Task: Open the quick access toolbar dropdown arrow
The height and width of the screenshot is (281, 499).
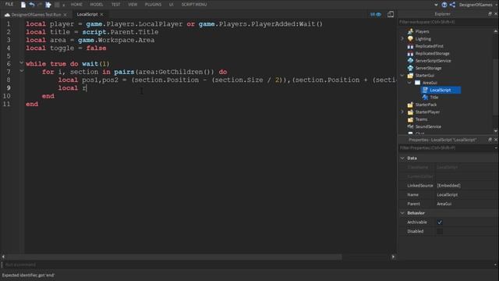Action: pos(64,5)
